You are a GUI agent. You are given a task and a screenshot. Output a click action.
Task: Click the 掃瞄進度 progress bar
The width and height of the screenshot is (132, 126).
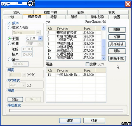click(x=66, y=111)
